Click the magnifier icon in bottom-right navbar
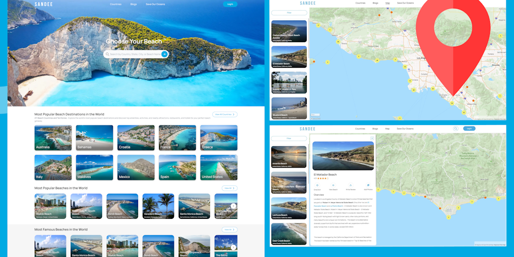 click(x=456, y=128)
